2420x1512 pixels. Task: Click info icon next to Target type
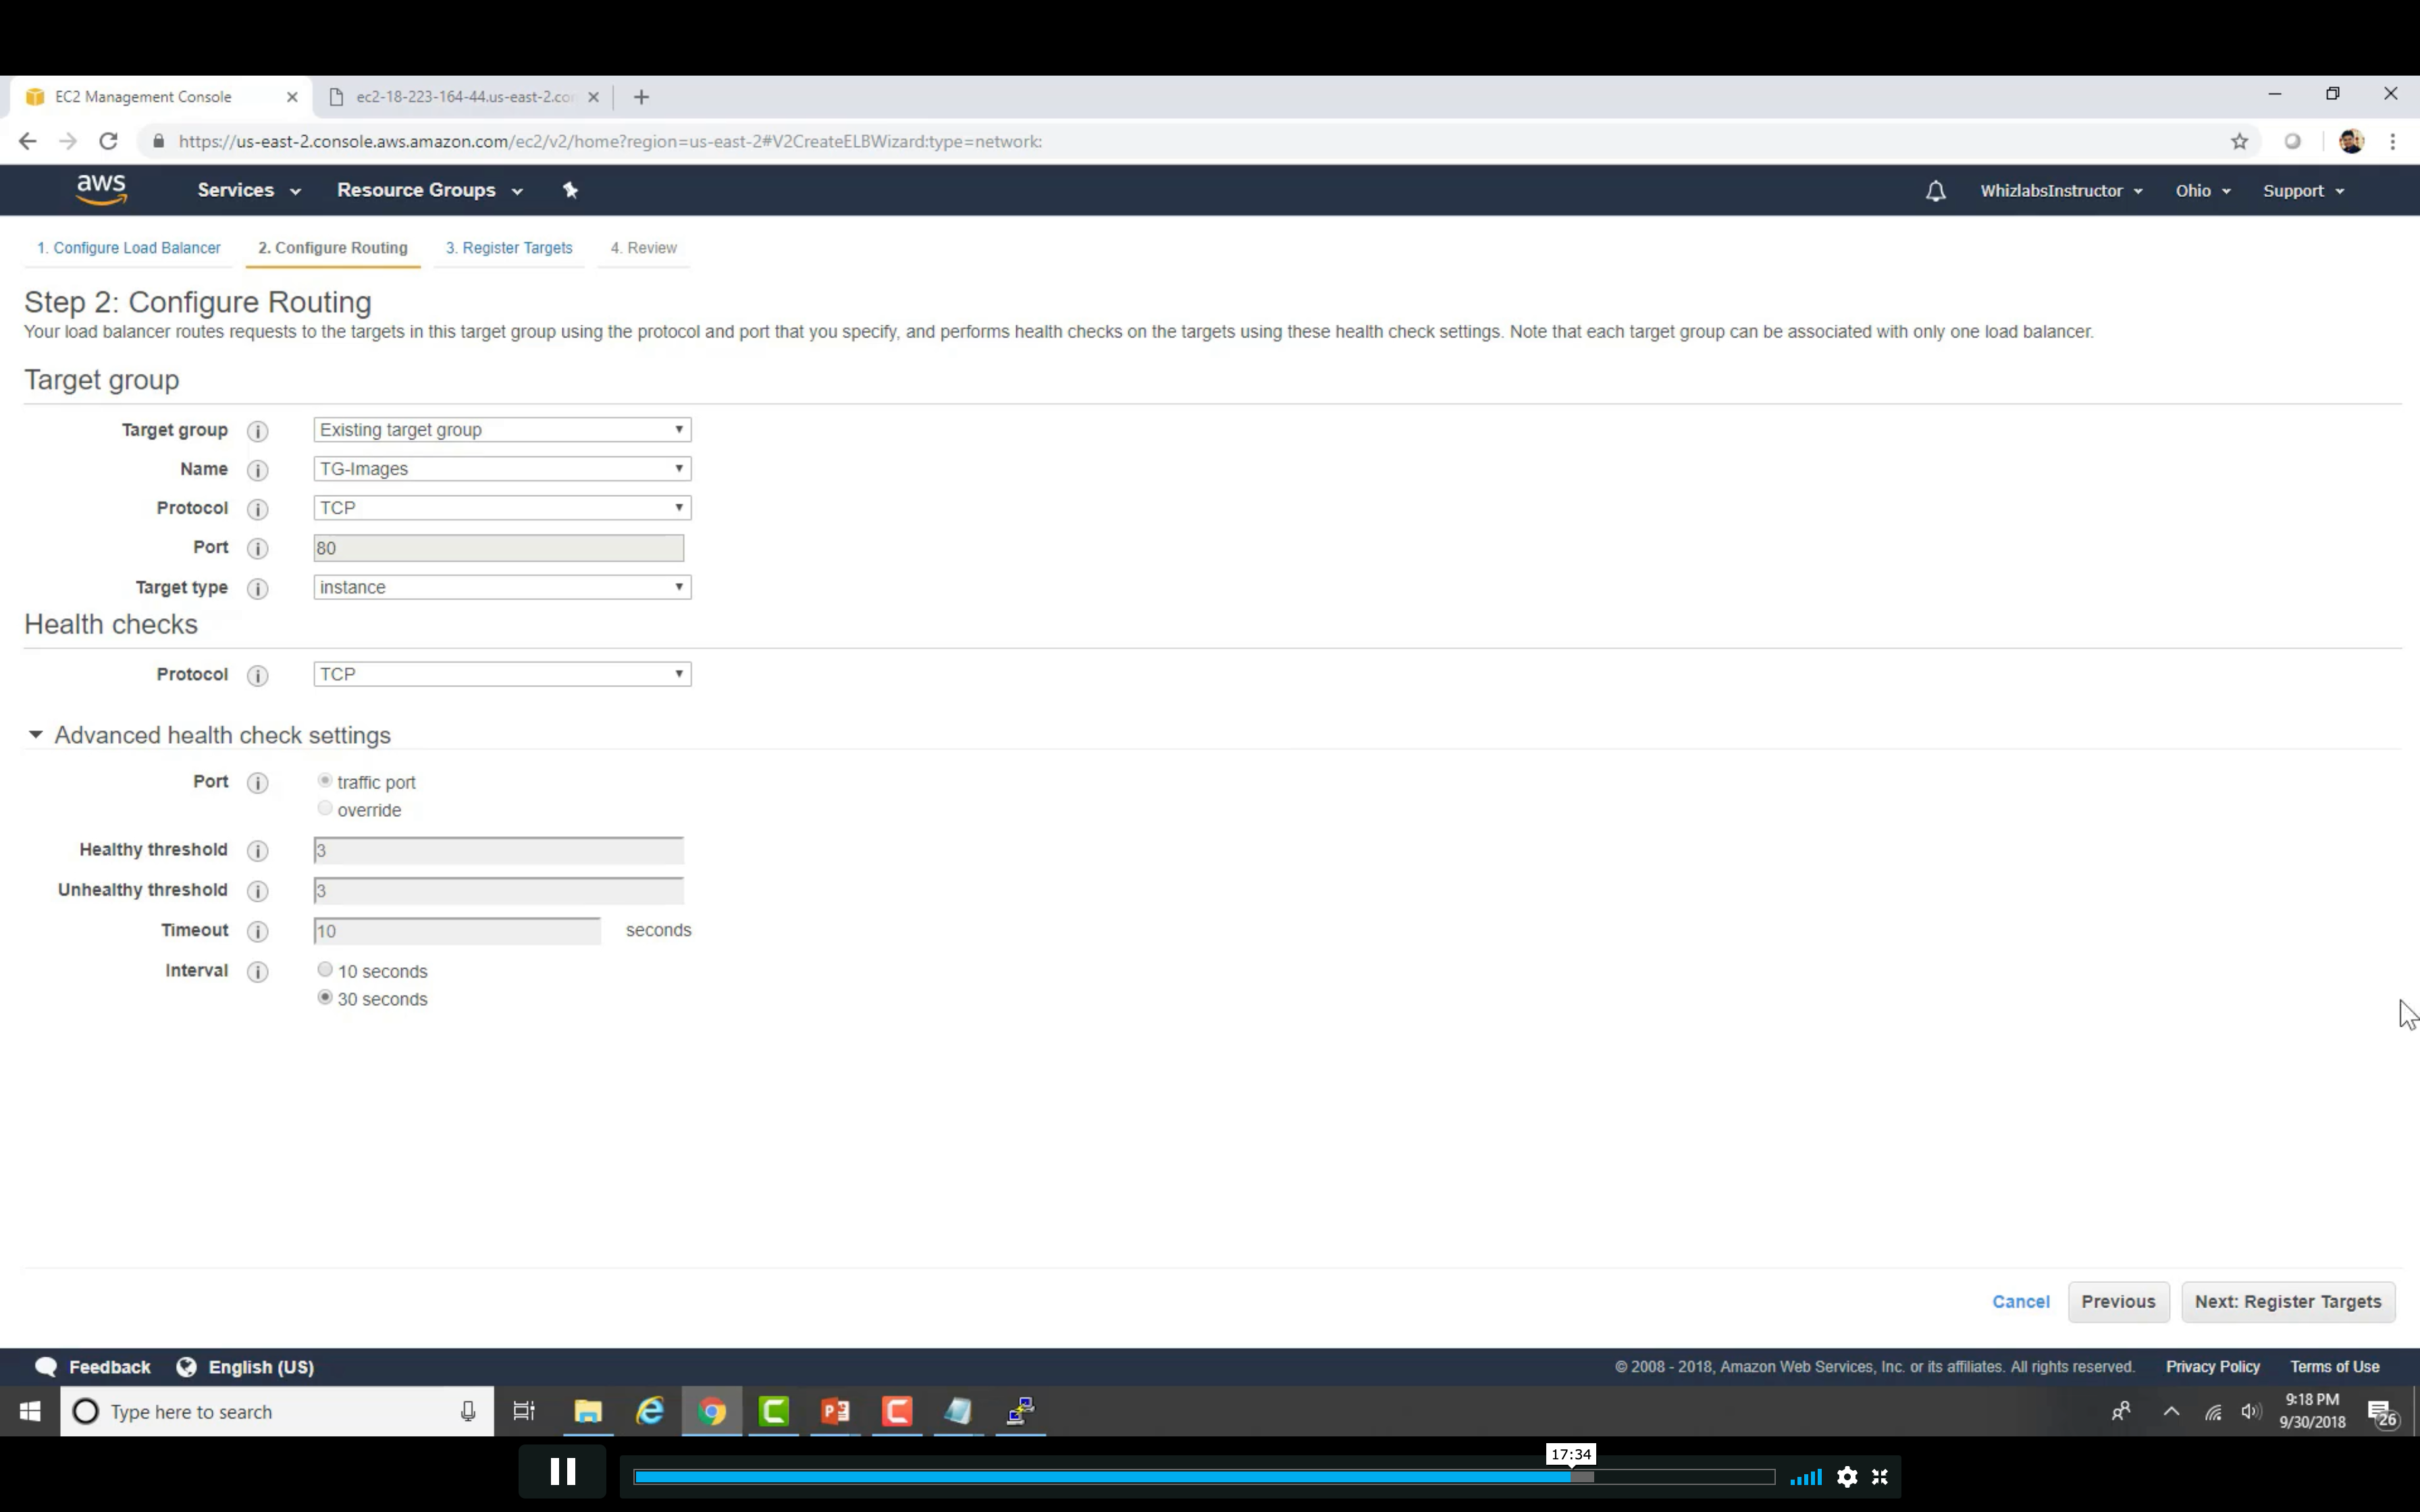[257, 589]
